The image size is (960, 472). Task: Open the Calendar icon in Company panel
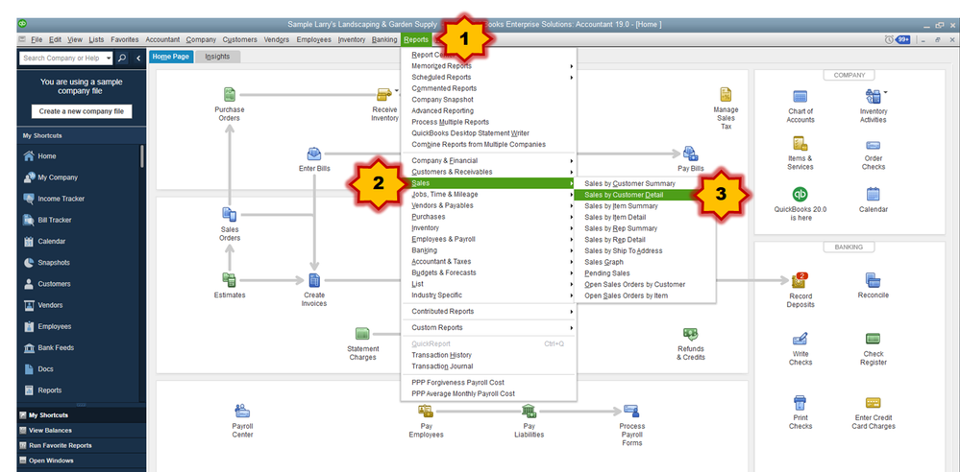click(874, 195)
